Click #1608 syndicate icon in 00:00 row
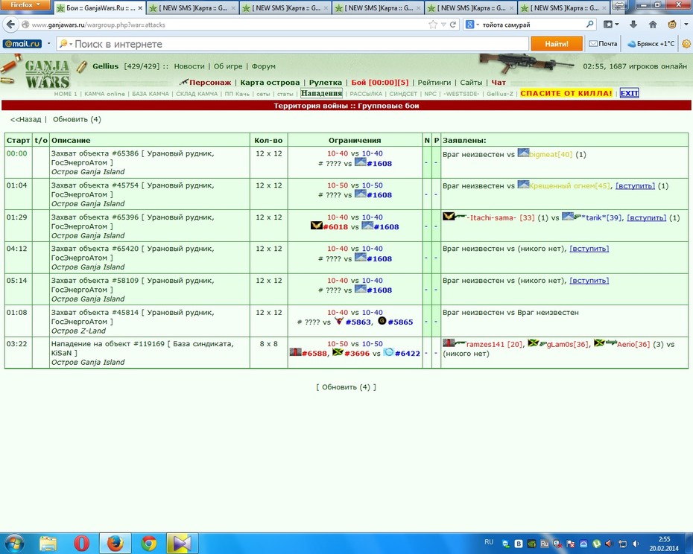 coord(360,162)
